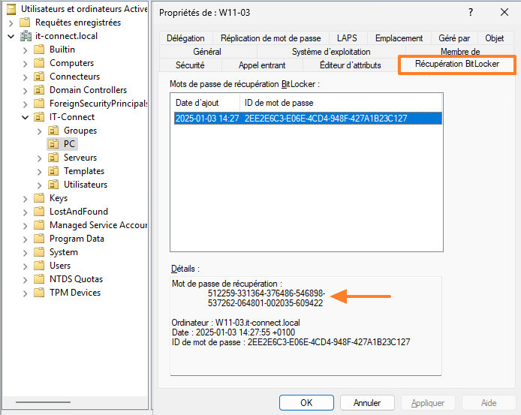Click the ID de mot de passe detail line
This screenshot has width=521, height=415.
click(x=291, y=342)
